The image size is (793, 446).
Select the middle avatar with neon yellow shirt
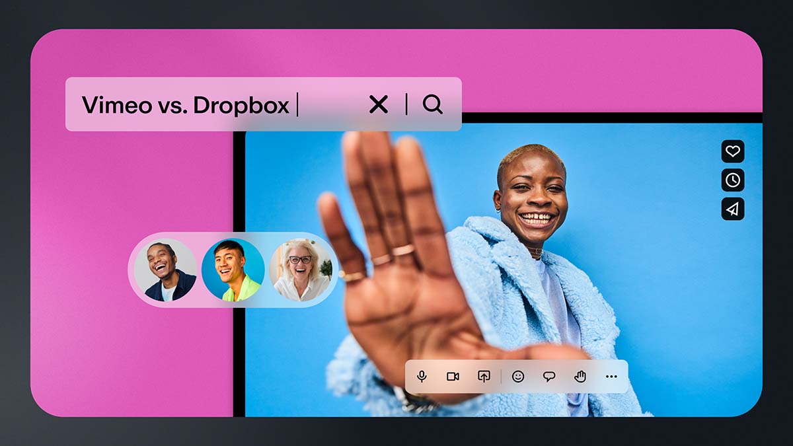point(233,270)
